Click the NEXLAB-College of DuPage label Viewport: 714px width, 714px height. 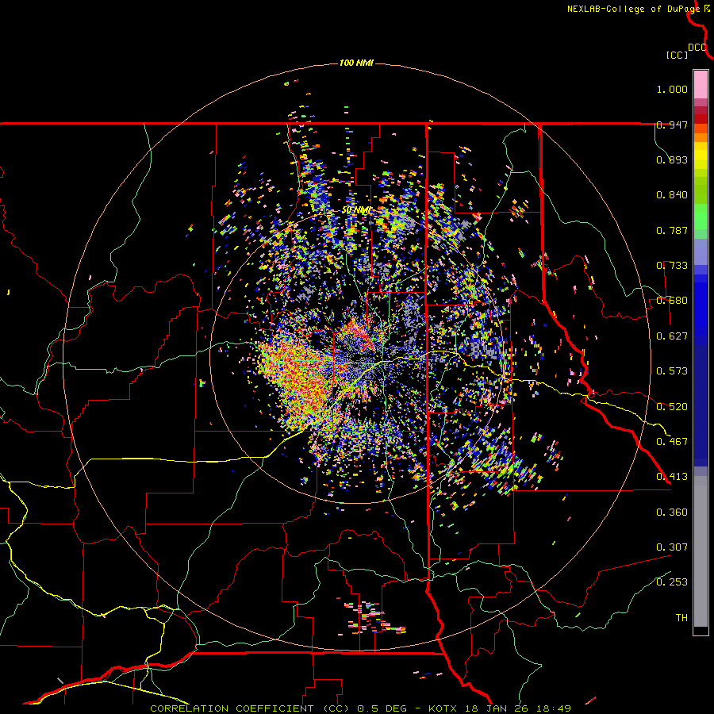point(633,9)
